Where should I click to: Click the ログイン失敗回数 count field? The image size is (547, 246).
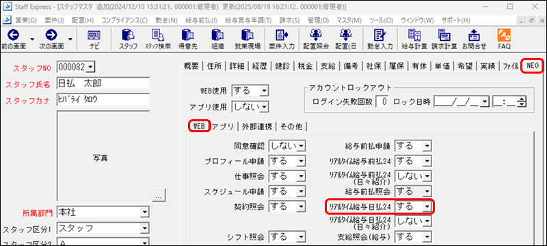pyautogui.click(x=383, y=102)
